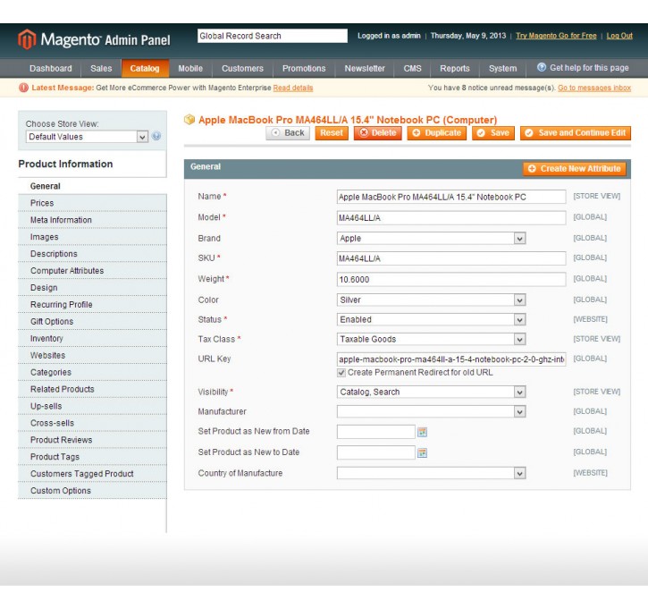Open the Mobile menu

point(190,68)
